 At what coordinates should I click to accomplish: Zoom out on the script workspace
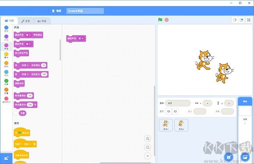148,147
